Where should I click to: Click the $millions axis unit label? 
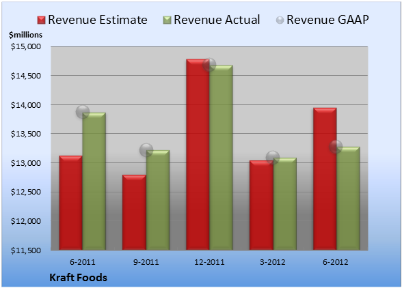26,35
